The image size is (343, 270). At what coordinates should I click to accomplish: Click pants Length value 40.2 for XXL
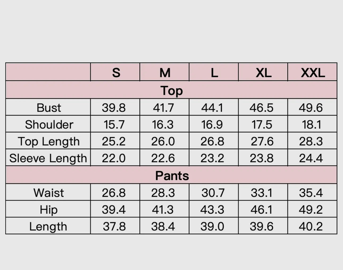point(311,227)
